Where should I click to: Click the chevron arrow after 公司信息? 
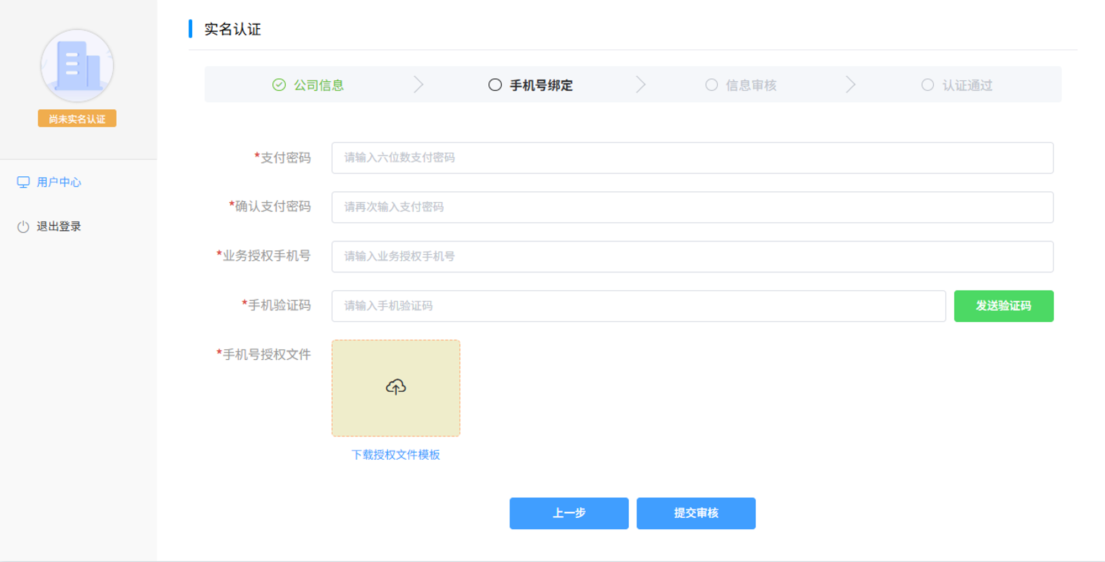419,85
